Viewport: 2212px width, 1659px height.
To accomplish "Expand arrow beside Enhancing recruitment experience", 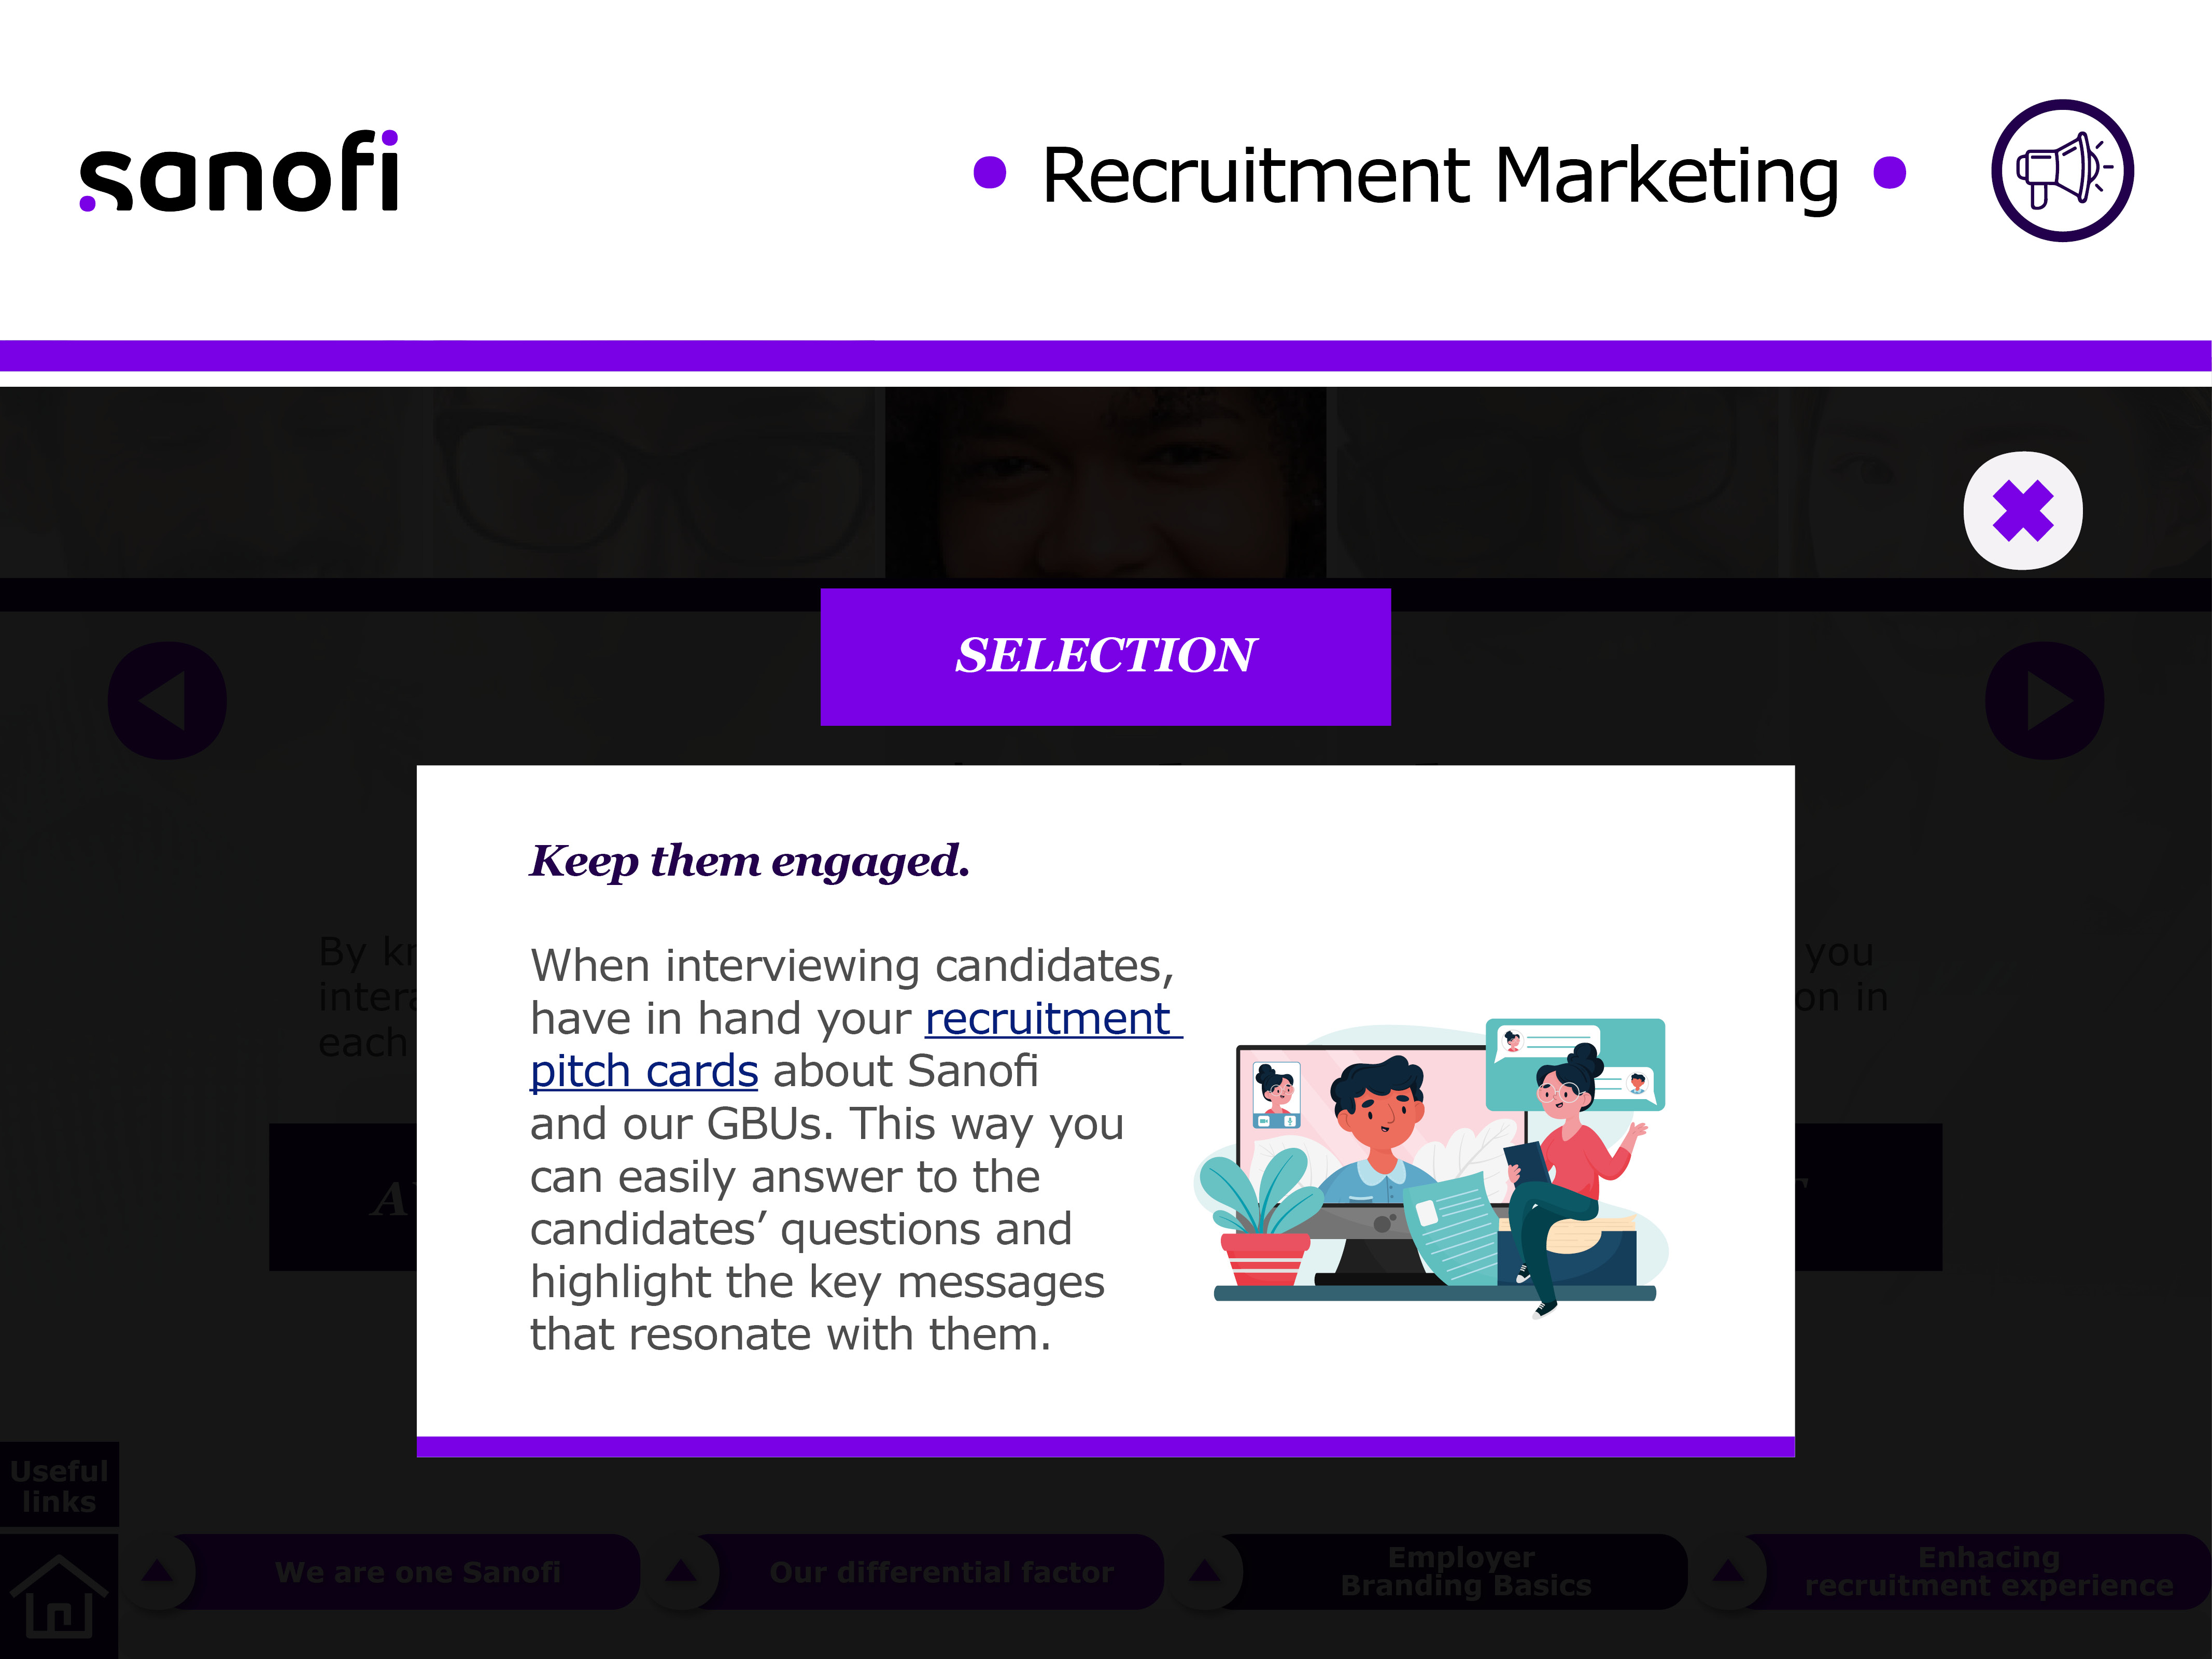I will [x=1729, y=1572].
